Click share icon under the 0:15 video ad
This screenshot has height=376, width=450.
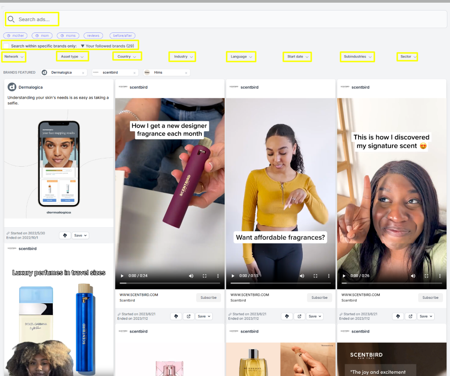287,316
